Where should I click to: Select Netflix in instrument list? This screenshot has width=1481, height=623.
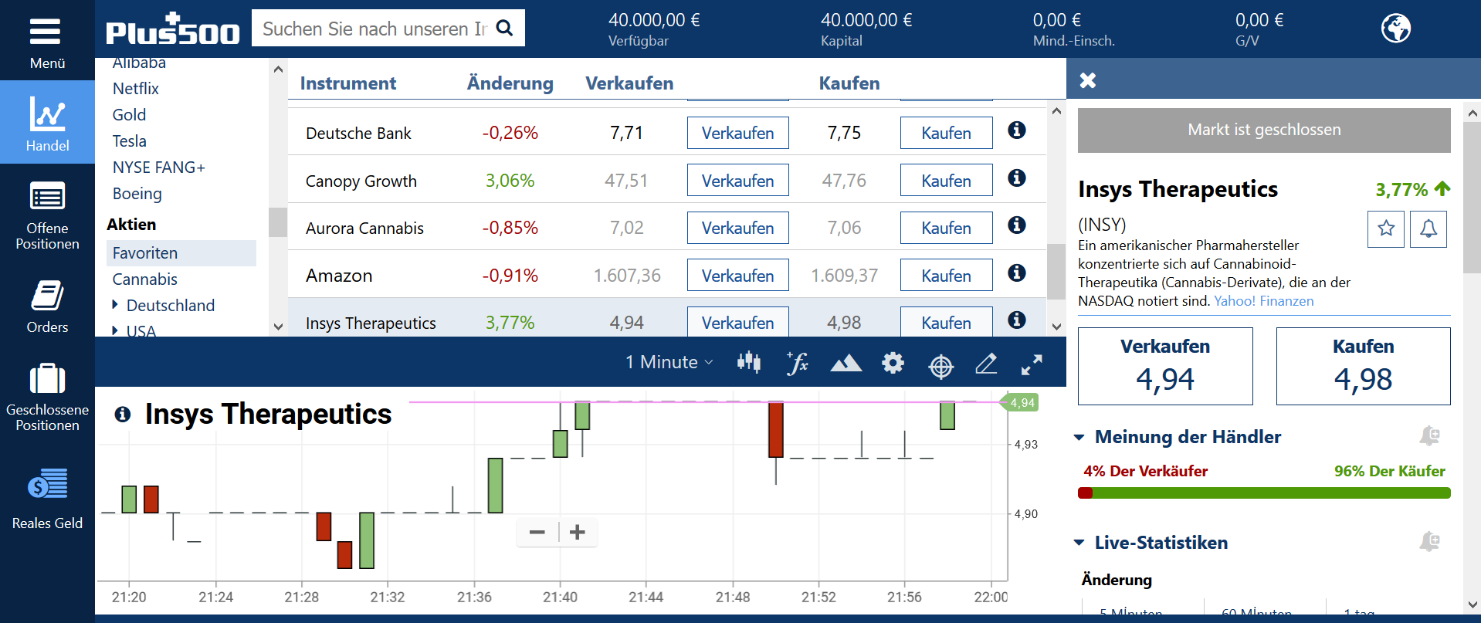click(x=136, y=89)
